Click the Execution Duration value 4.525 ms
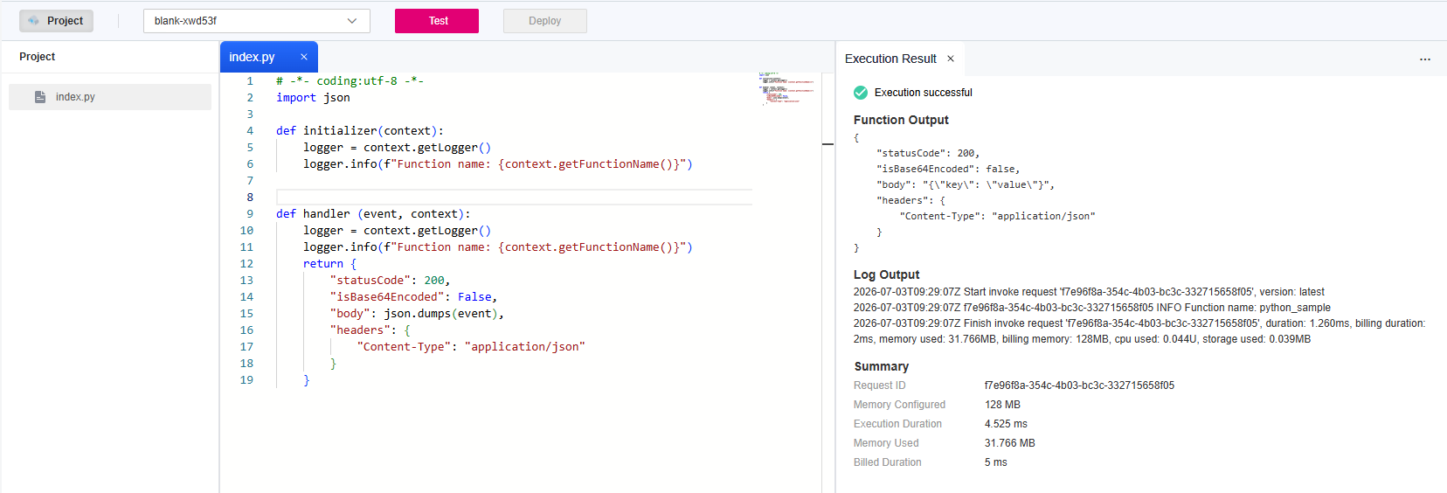The image size is (1447, 493). [x=1006, y=424]
